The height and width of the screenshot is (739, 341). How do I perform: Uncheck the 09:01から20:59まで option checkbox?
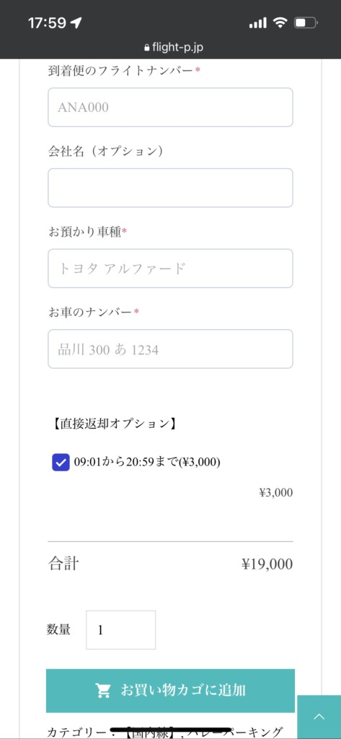pyautogui.click(x=61, y=463)
